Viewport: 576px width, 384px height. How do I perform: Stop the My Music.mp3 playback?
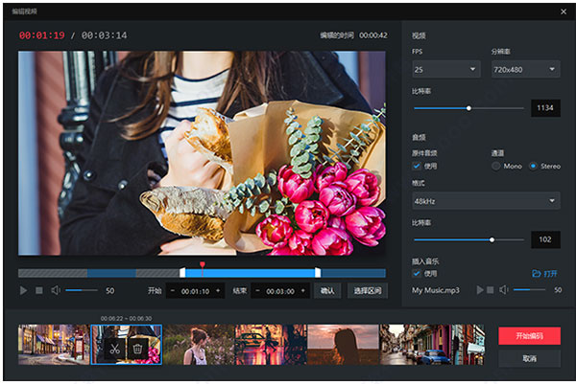490,290
